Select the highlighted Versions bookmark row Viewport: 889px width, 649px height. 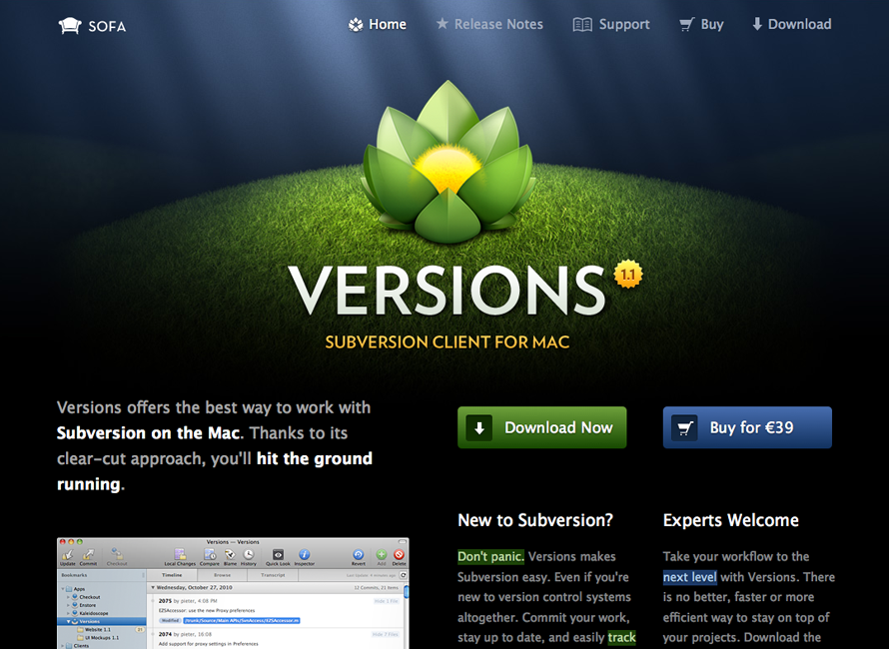point(102,621)
